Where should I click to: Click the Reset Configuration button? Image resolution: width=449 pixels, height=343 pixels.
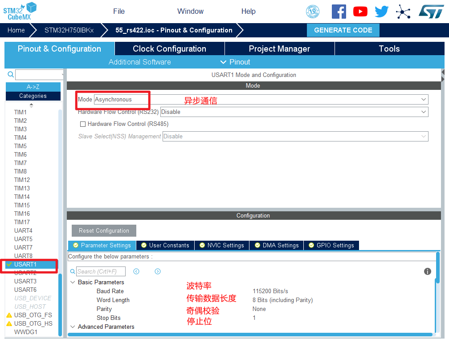104,230
